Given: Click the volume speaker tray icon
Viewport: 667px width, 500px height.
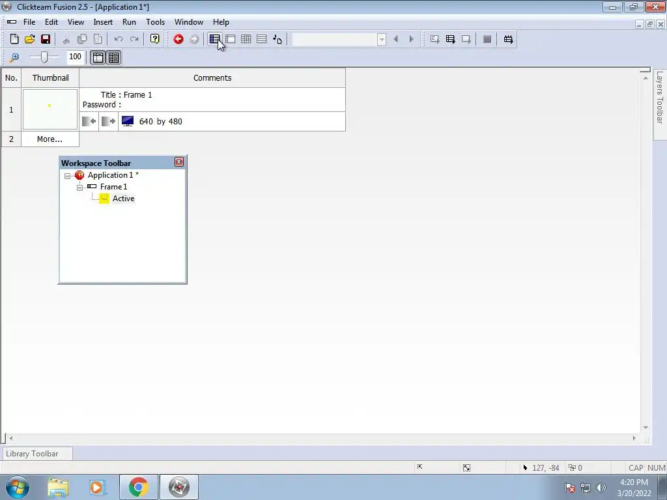Looking at the screenshot, I should click(x=601, y=488).
